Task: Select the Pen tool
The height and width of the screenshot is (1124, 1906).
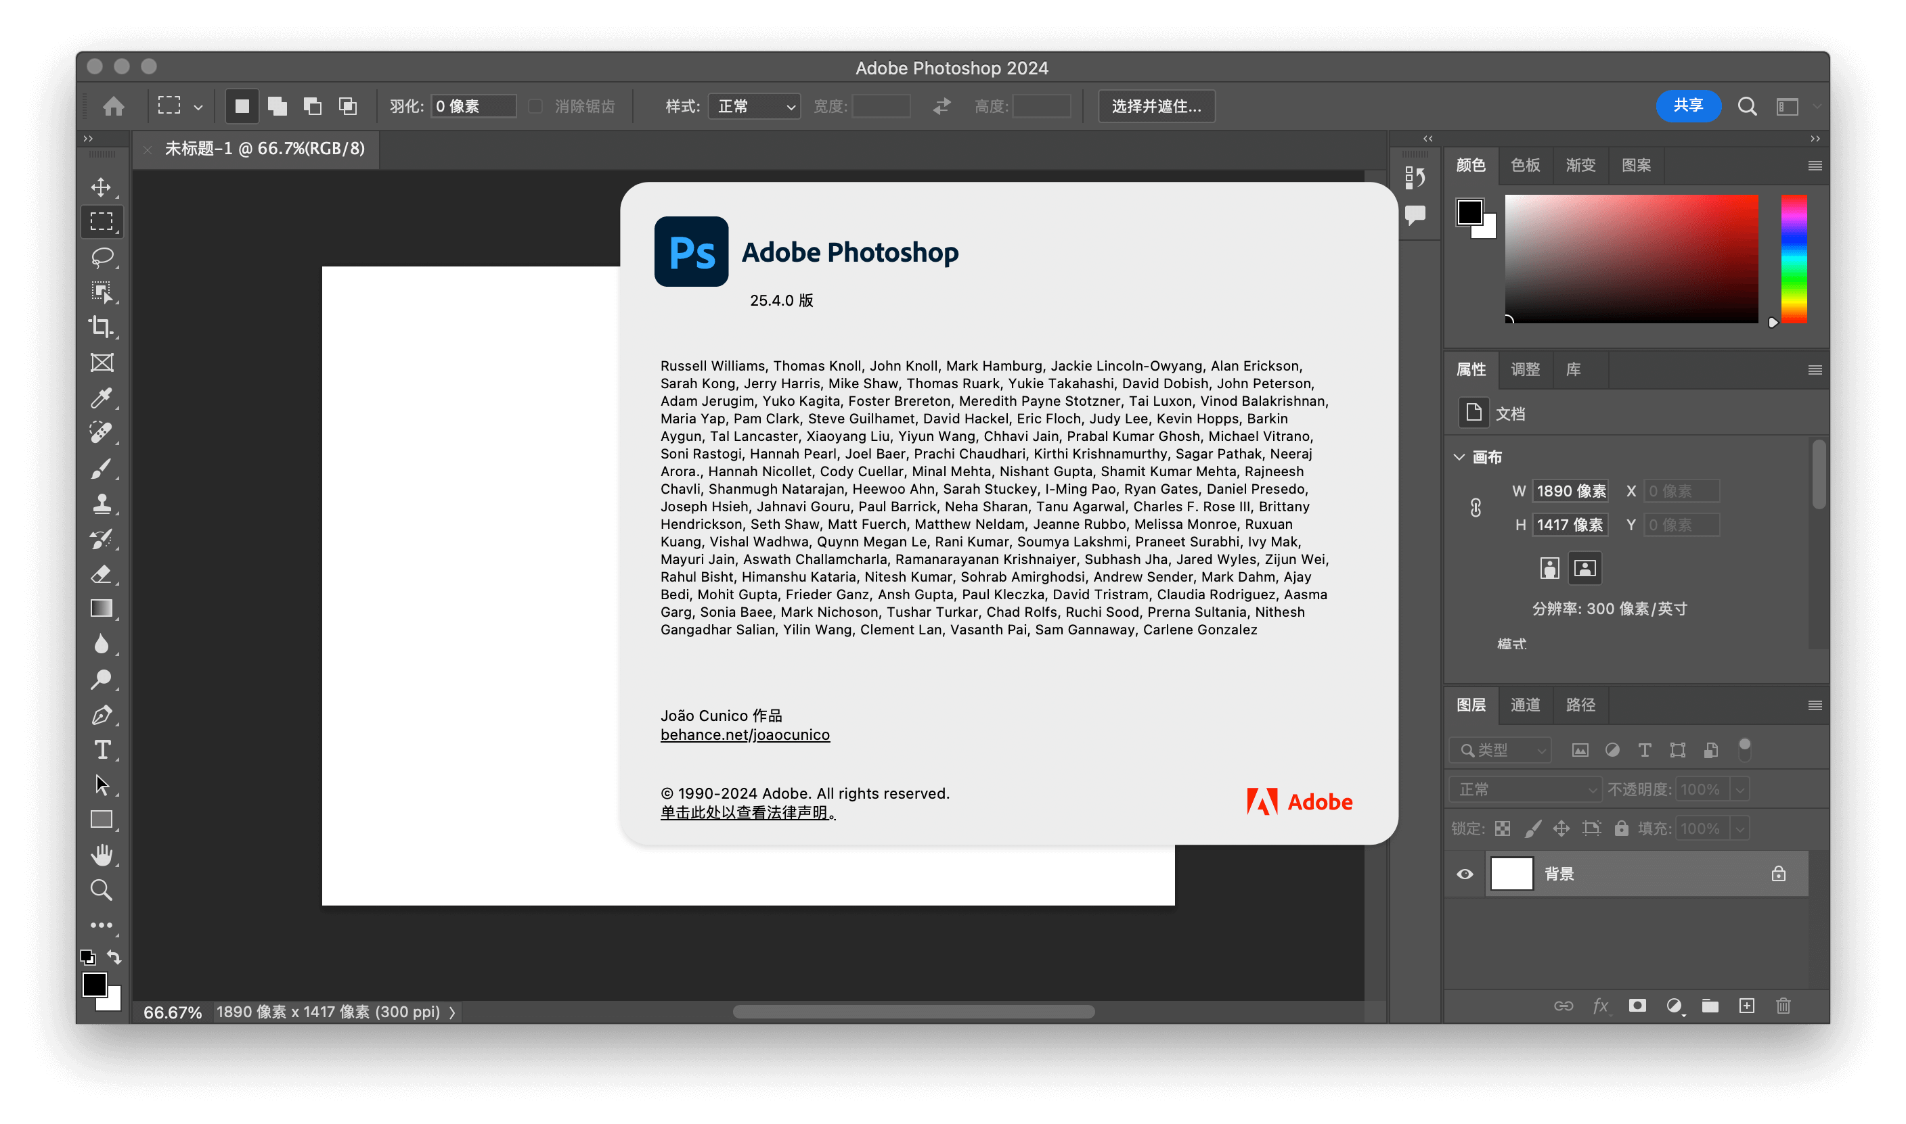Action: click(102, 715)
